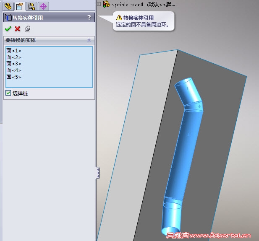Open the ConfigurationManager tab

[31, 6]
